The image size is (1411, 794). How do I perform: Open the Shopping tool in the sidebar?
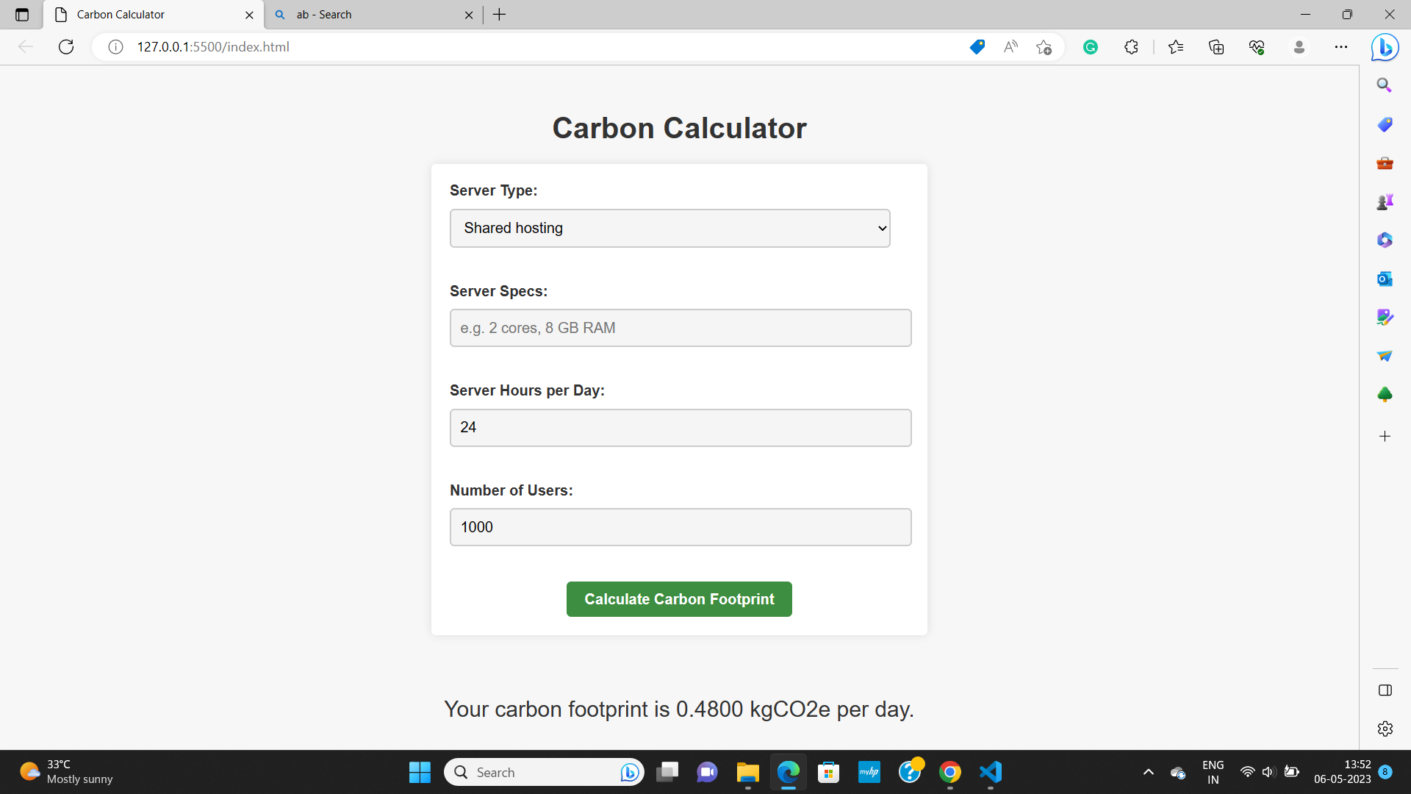click(x=1385, y=124)
